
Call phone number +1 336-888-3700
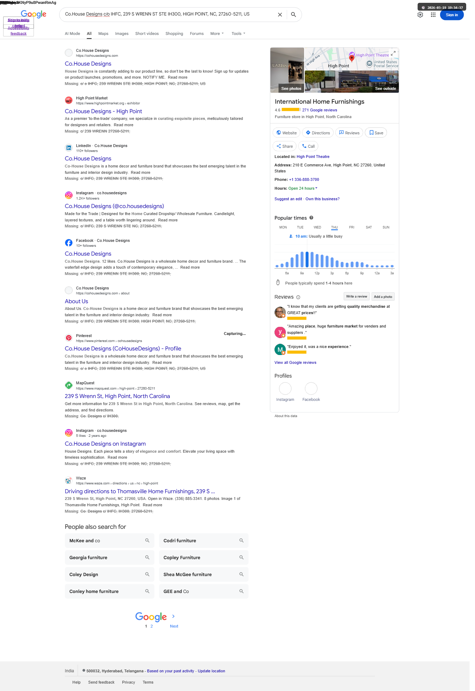click(304, 179)
